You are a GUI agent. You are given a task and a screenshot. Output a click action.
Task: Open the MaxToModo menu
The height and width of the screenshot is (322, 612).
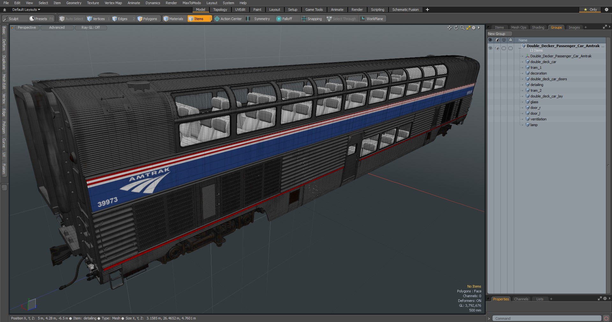pyautogui.click(x=192, y=3)
